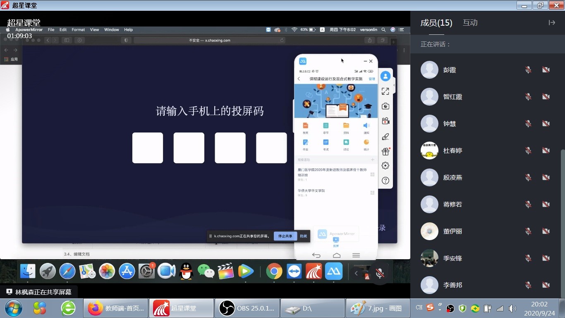Click the fourth screen-cast code digit box

tap(271, 148)
